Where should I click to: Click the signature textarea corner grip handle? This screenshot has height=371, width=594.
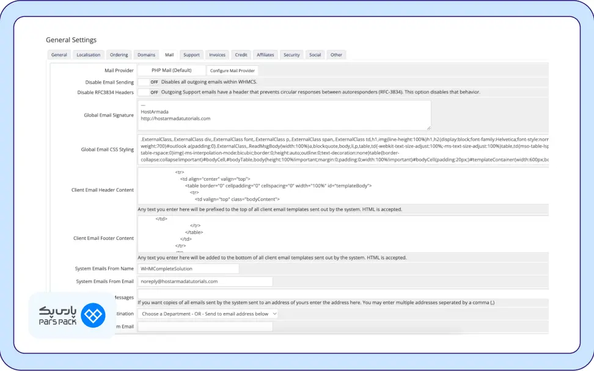click(x=428, y=128)
